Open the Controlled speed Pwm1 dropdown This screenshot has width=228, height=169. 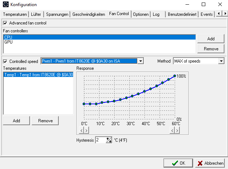[x=140, y=61]
